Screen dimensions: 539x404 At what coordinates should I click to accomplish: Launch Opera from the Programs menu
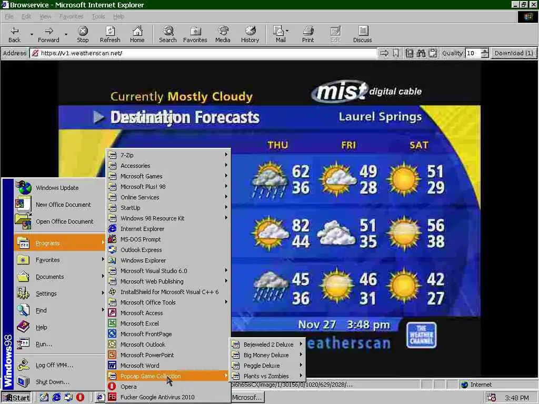168,387
